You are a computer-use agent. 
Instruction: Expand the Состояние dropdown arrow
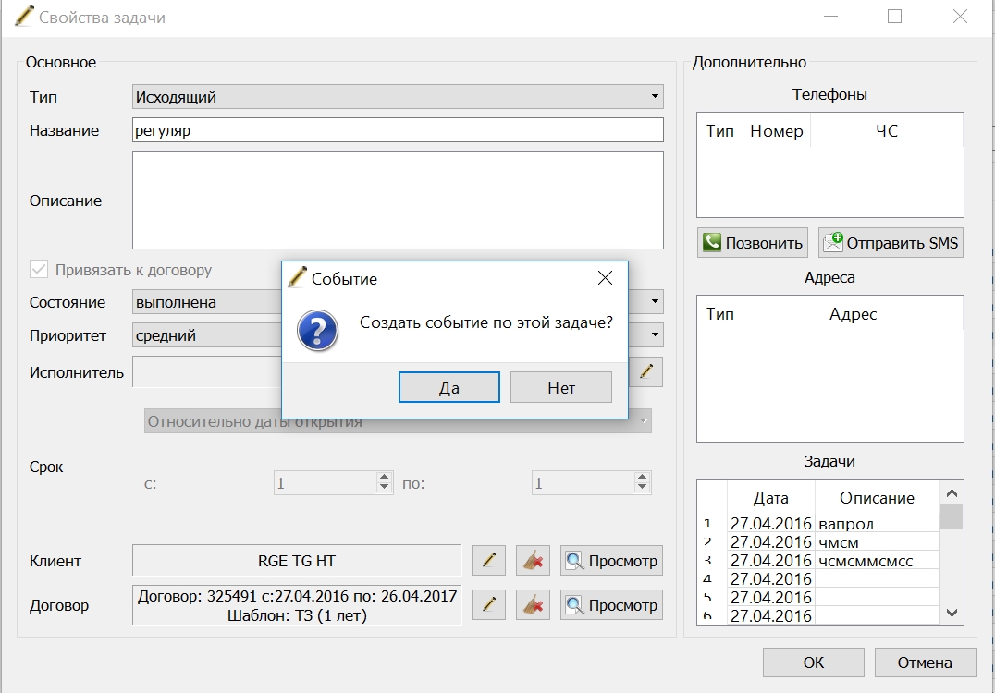click(655, 301)
